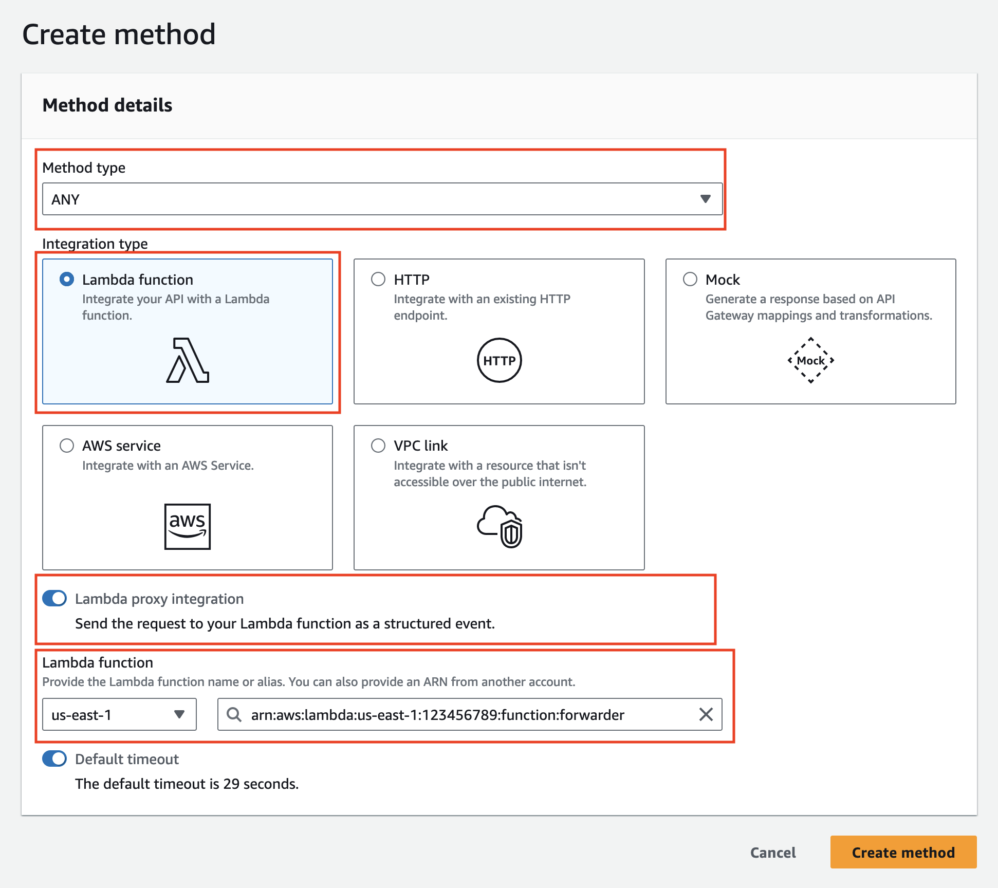Click 'Send the request to your Lambda function' text
The width and height of the screenshot is (998, 888).
tap(214, 623)
